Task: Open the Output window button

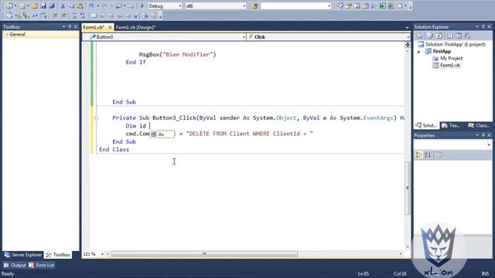Action: click(15, 266)
